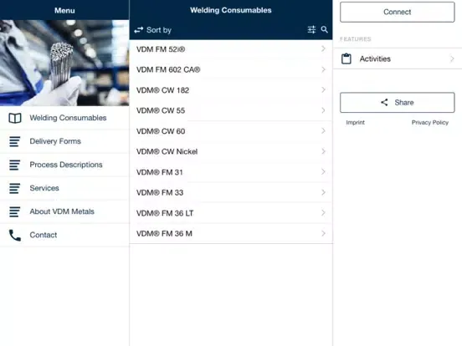Open the Imprint link
Viewport: 462px width, 346px height.
355,122
